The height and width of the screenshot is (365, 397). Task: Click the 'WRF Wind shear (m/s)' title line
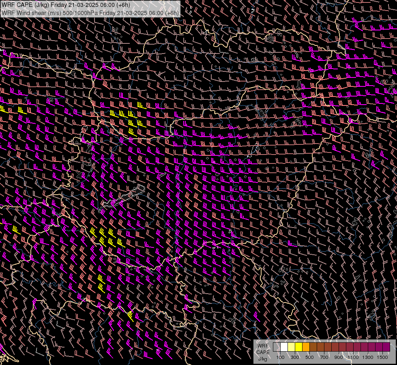tap(90, 13)
